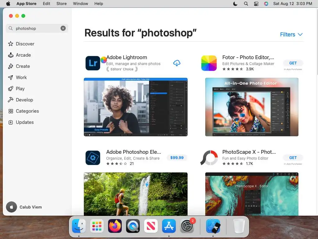The height and width of the screenshot is (239, 318).
Task: Open the Adobe Lightroom app icon
Action: point(93,63)
